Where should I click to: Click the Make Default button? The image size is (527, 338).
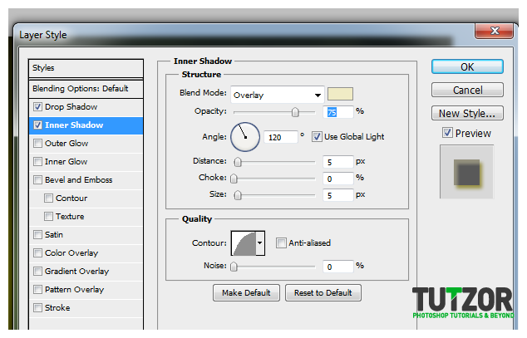point(246,293)
